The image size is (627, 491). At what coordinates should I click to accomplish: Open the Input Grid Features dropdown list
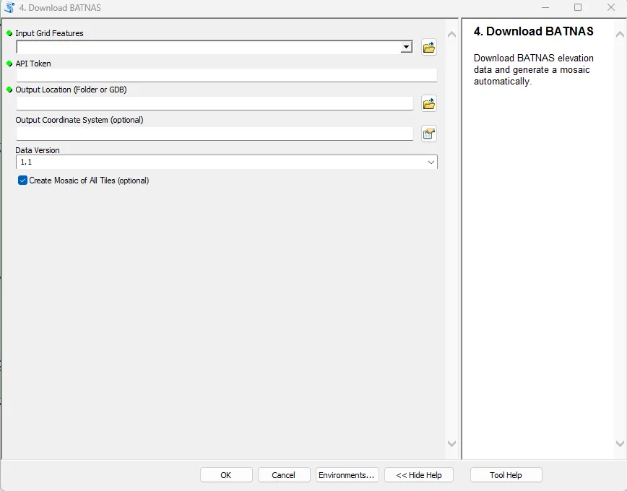[405, 47]
